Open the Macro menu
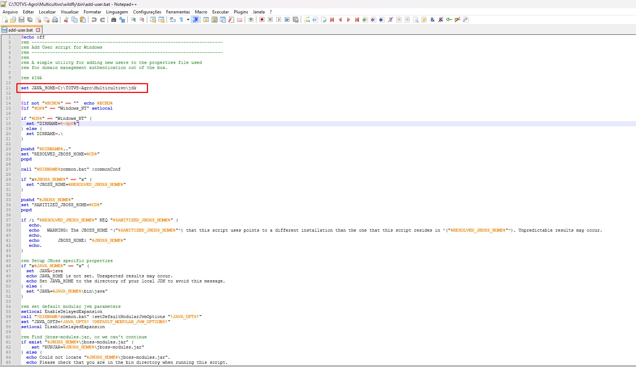The width and height of the screenshot is (636, 367). (201, 12)
